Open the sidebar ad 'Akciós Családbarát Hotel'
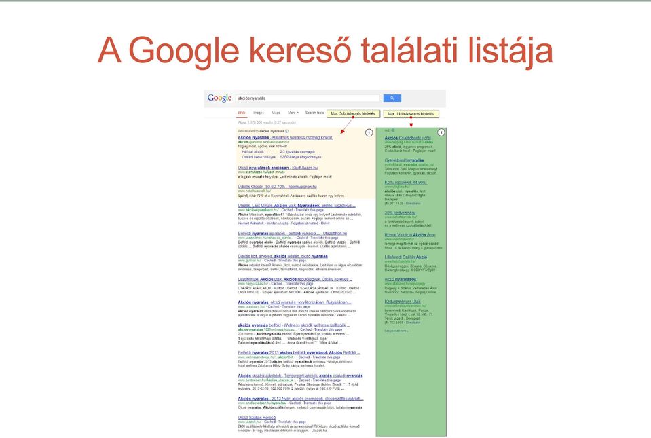 (408, 138)
